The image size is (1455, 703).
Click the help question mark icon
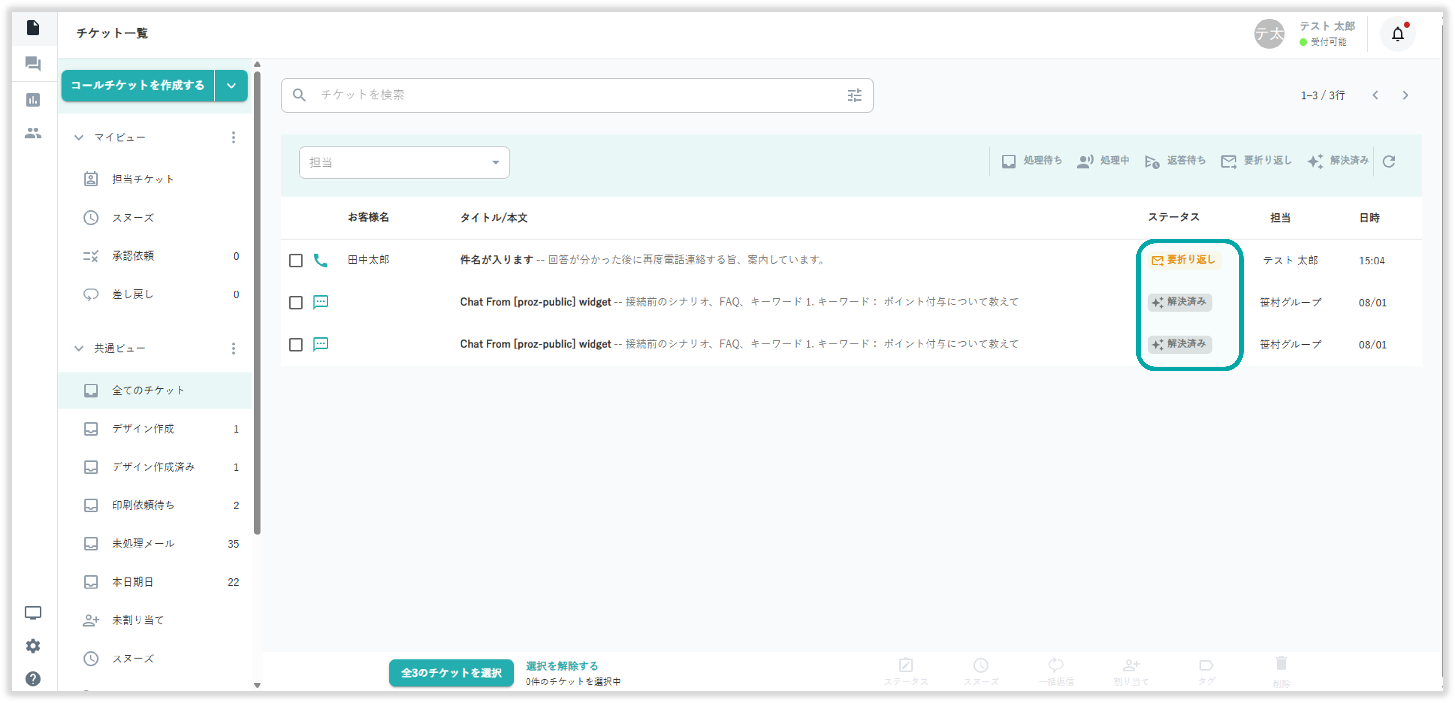coord(33,679)
